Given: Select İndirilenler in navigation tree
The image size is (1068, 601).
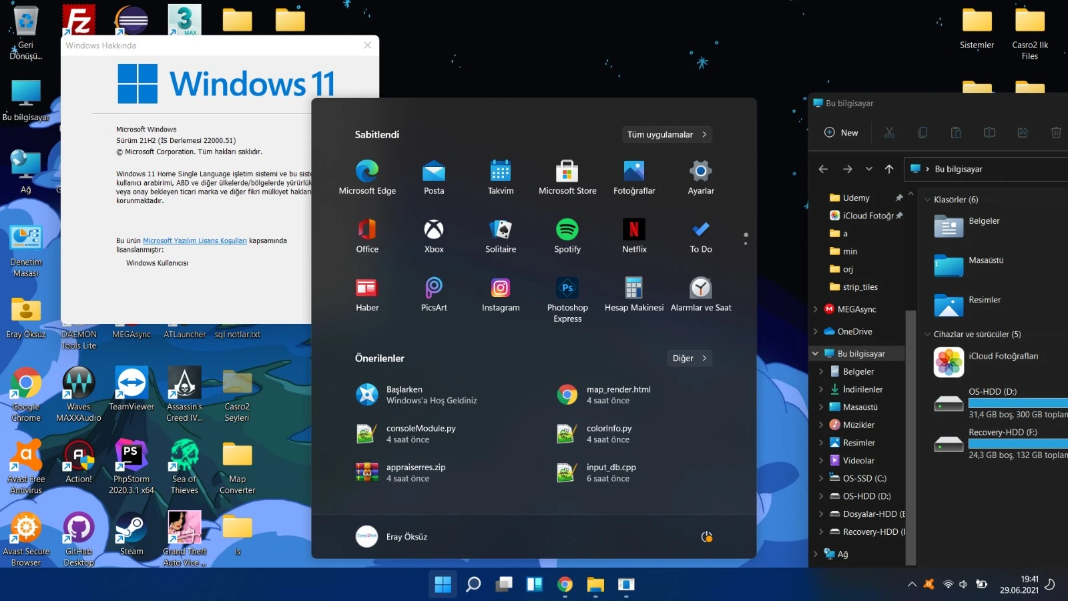Looking at the screenshot, I should click(862, 389).
